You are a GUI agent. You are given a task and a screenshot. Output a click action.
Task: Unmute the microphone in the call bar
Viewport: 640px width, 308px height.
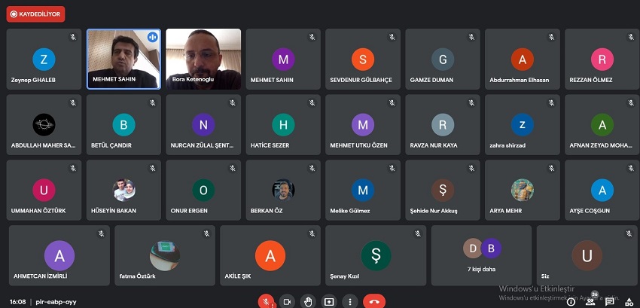point(266,301)
